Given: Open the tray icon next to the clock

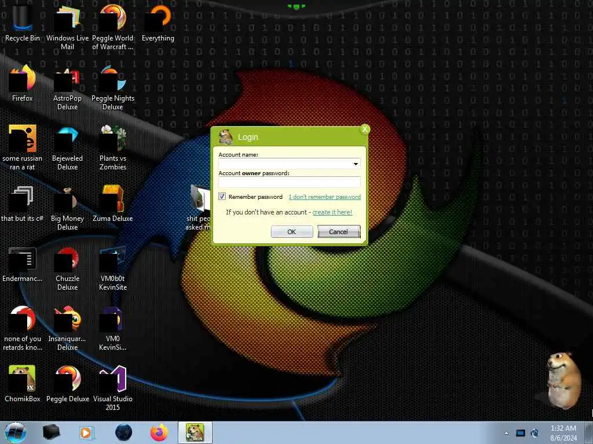Looking at the screenshot, I should tap(535, 433).
